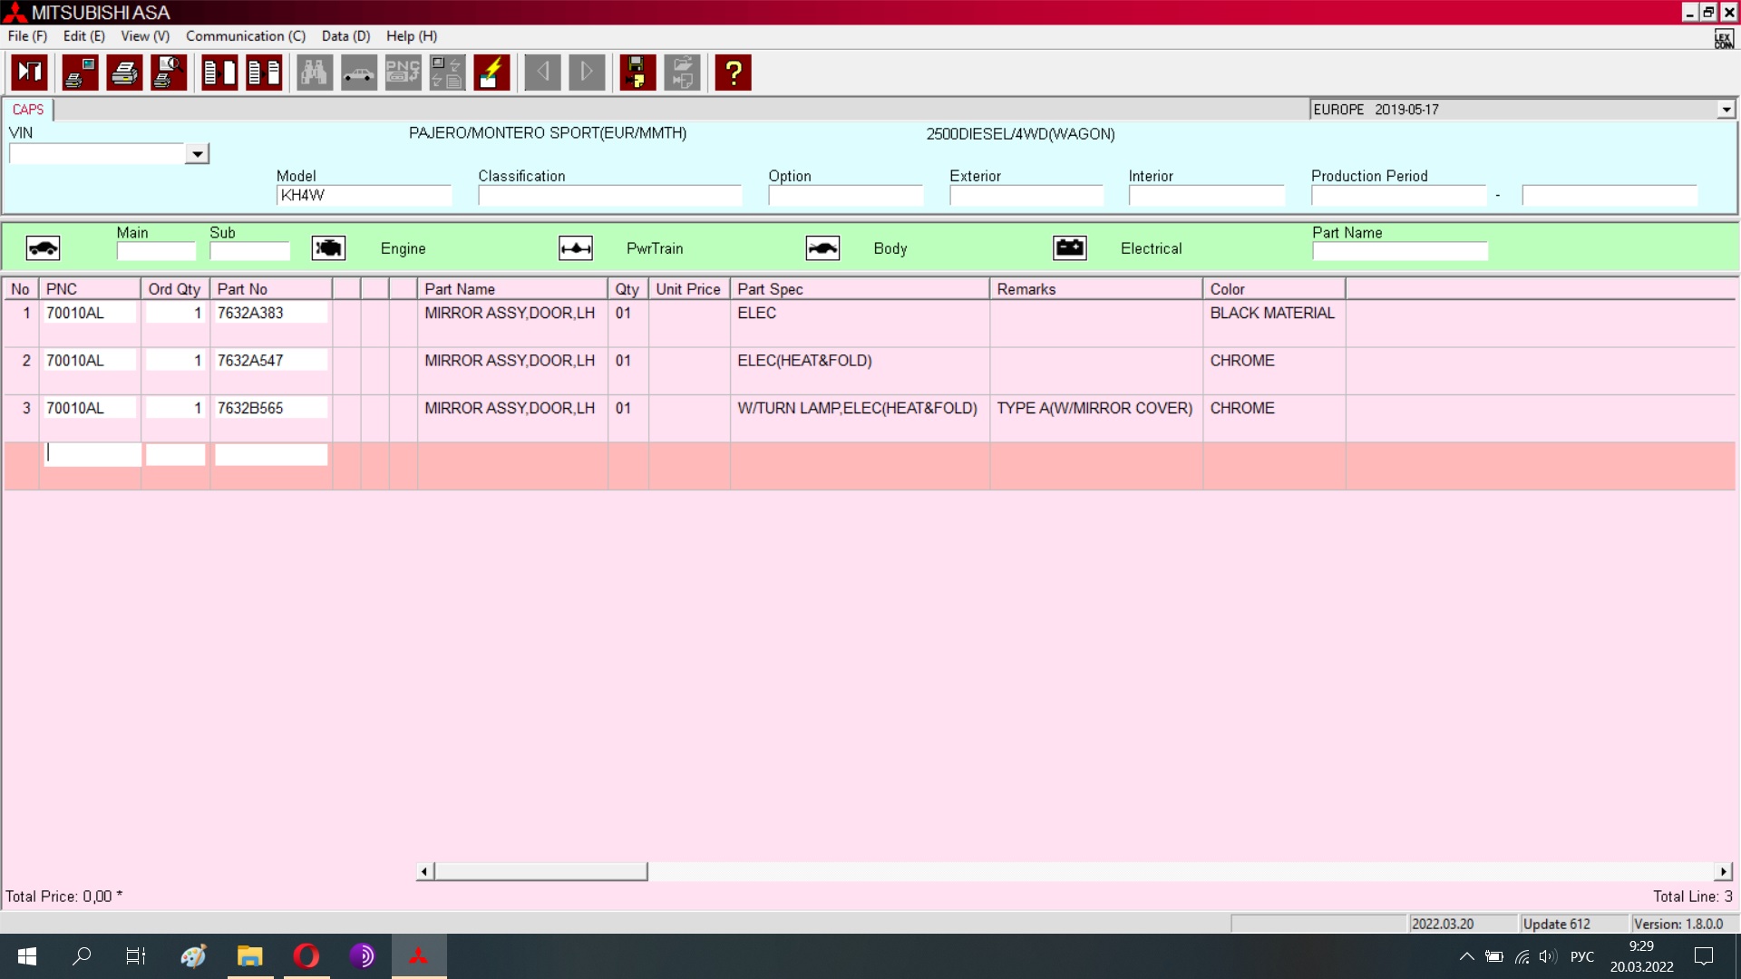1741x979 pixels.
Task: Open the Communication (C) menu
Action: pyautogui.click(x=245, y=36)
